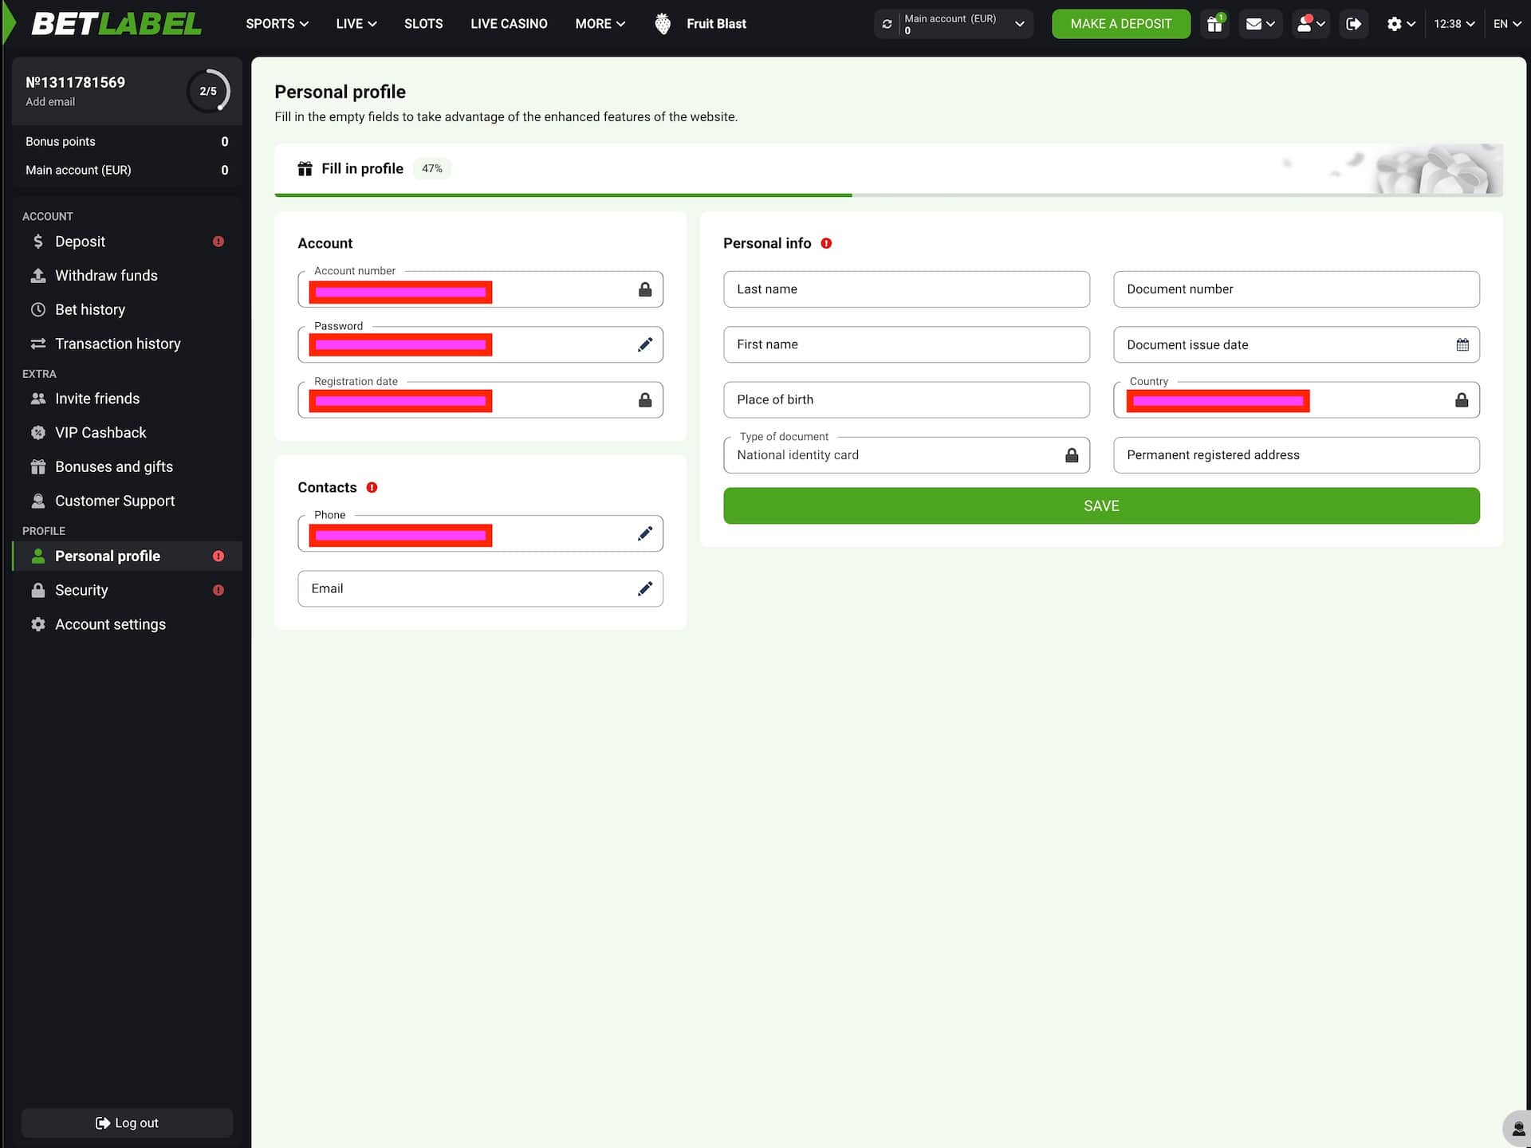Viewport: 1531px width, 1148px height.
Task: Open the support chat icon at bottom right
Action: [1517, 1129]
